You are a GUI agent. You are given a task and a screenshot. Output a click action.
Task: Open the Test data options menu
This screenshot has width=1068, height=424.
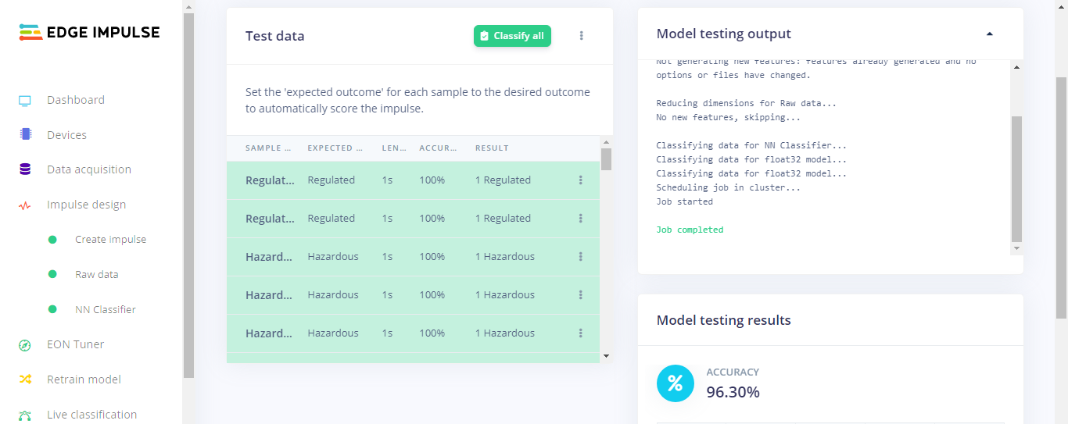582,36
